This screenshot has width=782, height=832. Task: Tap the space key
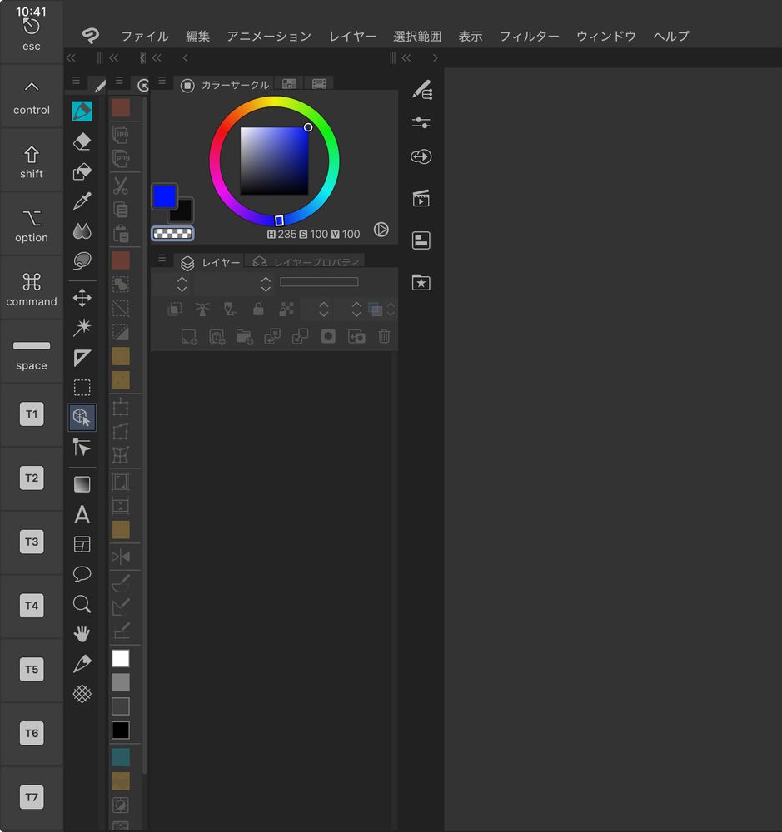[x=32, y=353]
